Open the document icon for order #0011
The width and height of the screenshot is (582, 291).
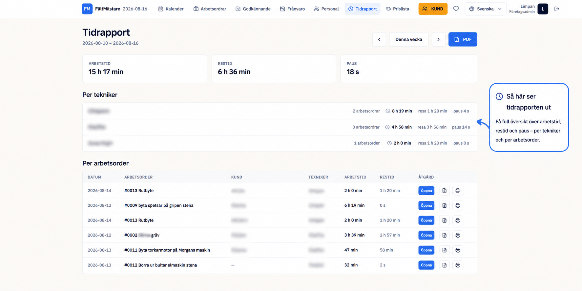click(444, 250)
